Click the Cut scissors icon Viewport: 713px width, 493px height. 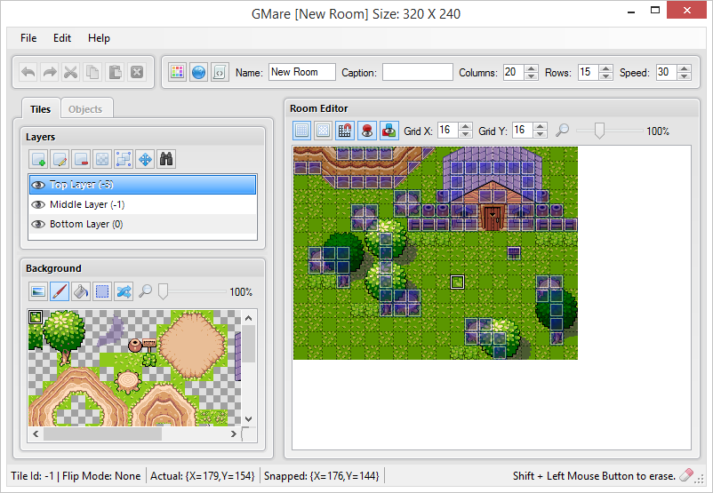pyautogui.click(x=71, y=72)
